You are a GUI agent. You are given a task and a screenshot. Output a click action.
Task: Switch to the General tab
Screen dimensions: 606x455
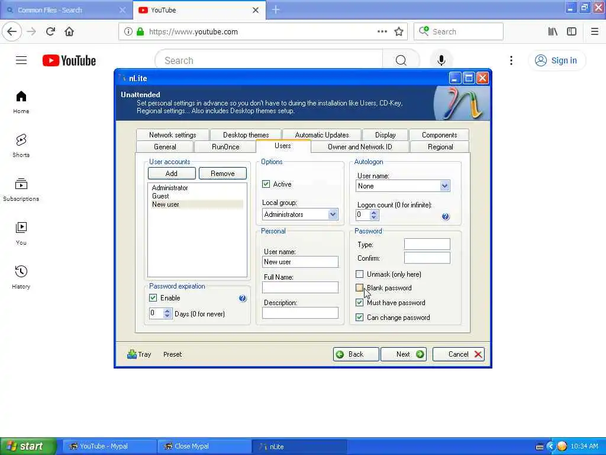click(x=165, y=147)
